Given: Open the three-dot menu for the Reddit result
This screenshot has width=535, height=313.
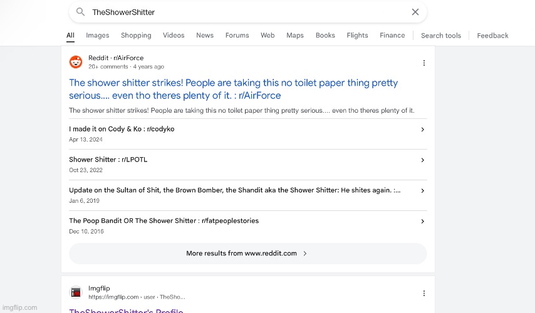Looking at the screenshot, I should tap(423, 63).
